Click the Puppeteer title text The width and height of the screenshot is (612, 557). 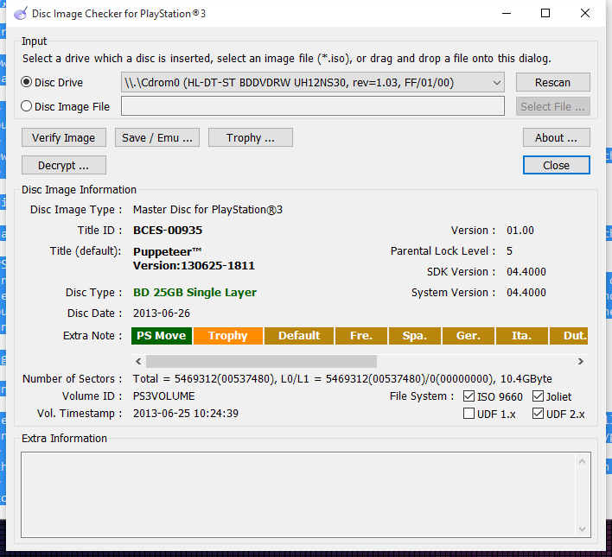167,251
